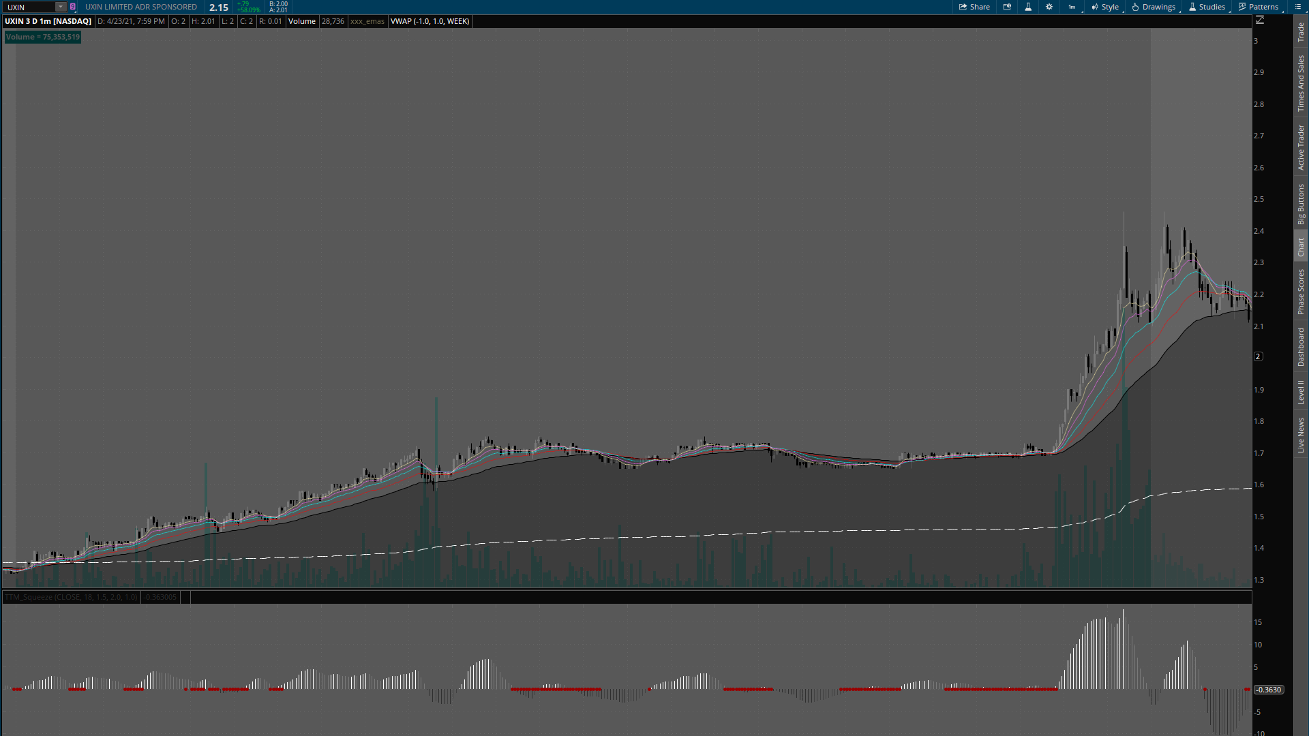Click the price axis scale icon
The height and width of the screenshot is (736, 1309).
coord(1259,20)
